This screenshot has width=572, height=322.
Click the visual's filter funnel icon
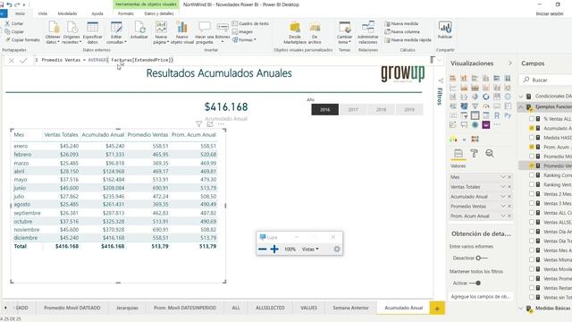(198, 124)
